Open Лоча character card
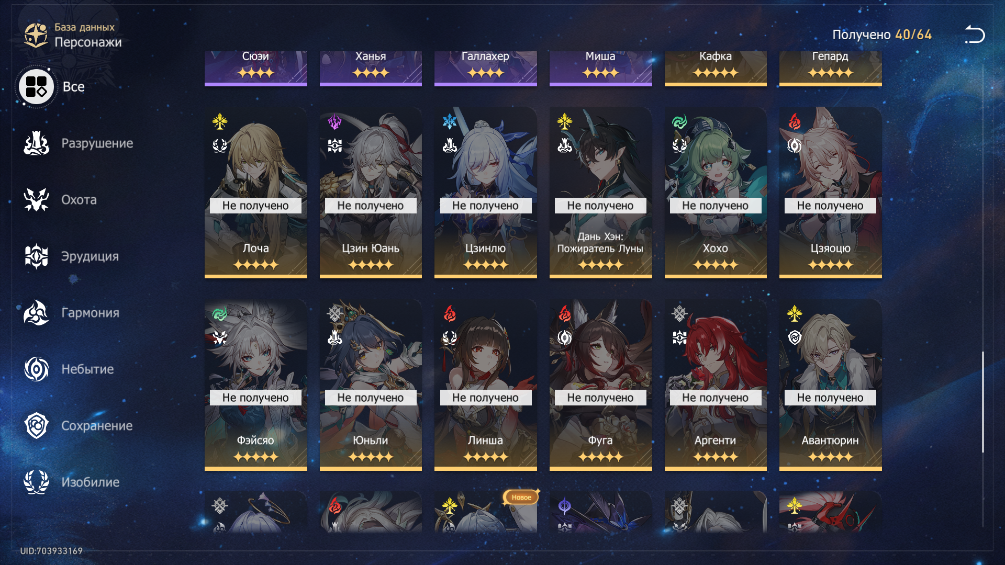The width and height of the screenshot is (1005, 565). (x=255, y=193)
